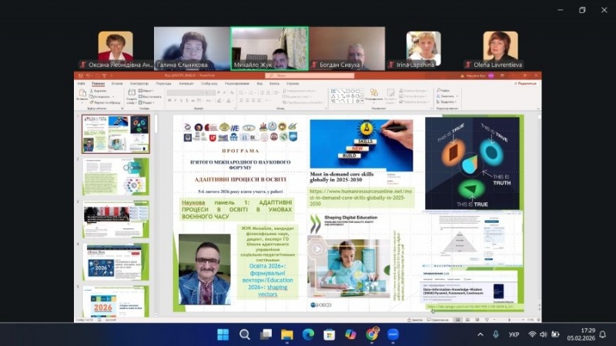Screen dimensions: 616x346
Task: Toggle Comments pane in status bar
Action: pyautogui.click(x=437, y=320)
